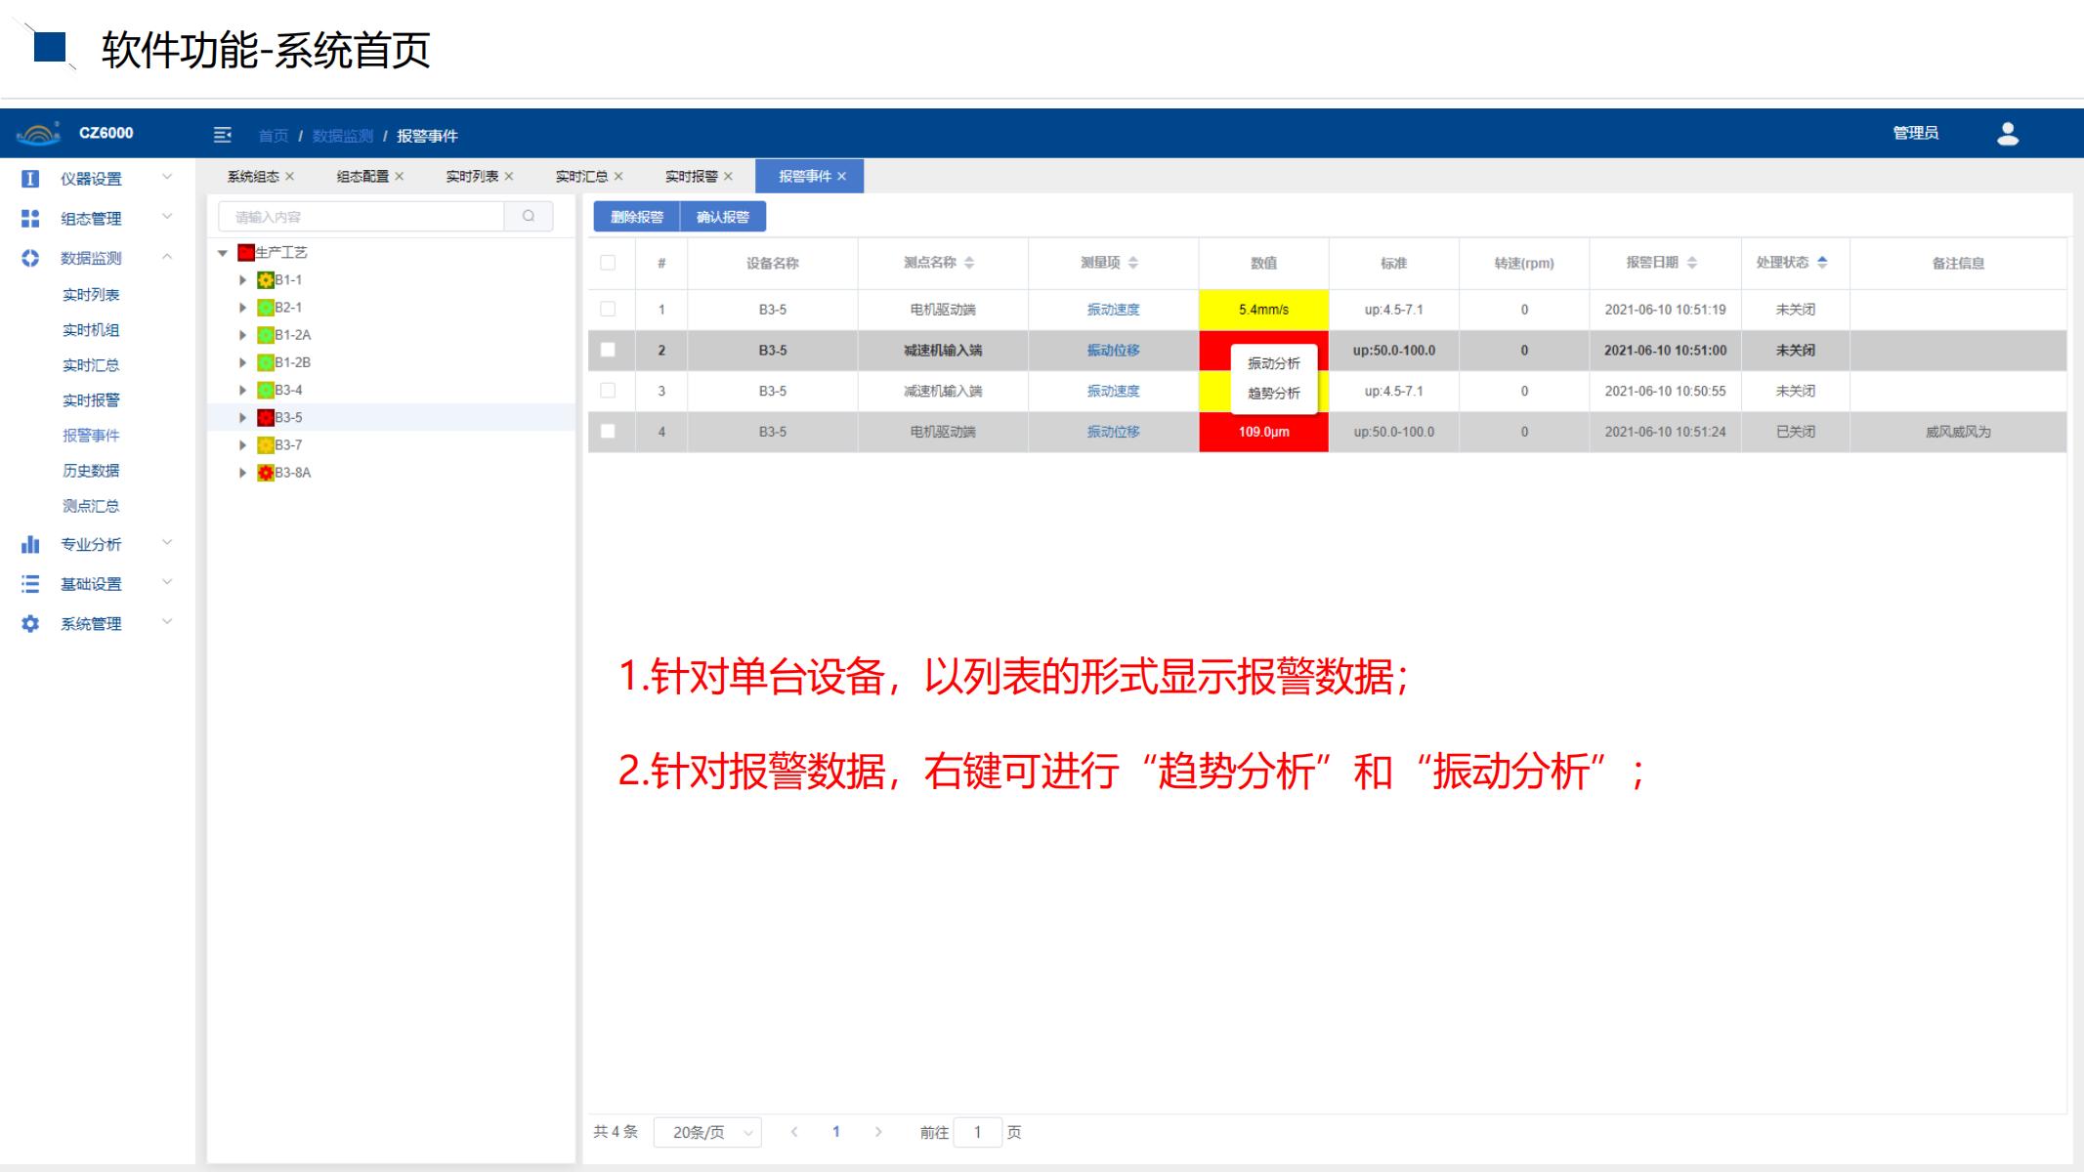Open 系统管理 via its gear icon
2084x1172 pixels.
pos(30,622)
